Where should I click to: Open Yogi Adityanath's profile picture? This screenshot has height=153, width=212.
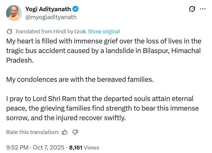(14, 13)
